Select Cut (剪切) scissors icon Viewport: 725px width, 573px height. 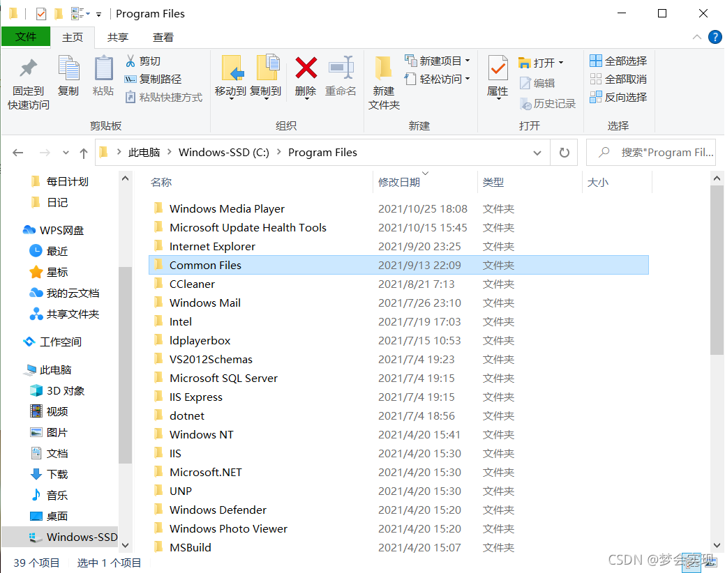[131, 61]
